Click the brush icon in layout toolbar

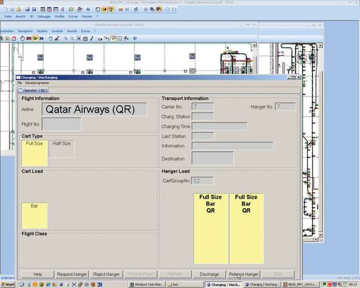(x=57, y=39)
